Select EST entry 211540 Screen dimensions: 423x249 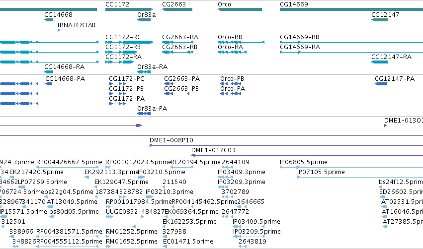[x=174, y=182]
